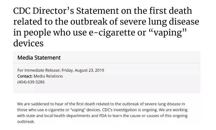
Task: Click the CDC Director's Statement headline
Action: tap(106, 27)
